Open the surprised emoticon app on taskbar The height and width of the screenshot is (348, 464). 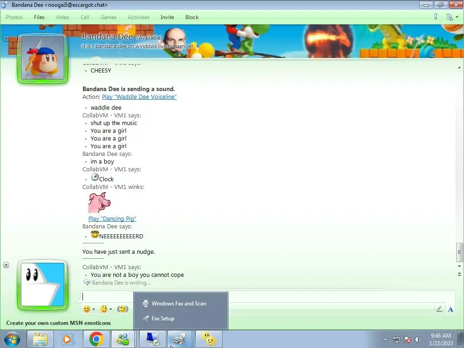[x=209, y=339]
